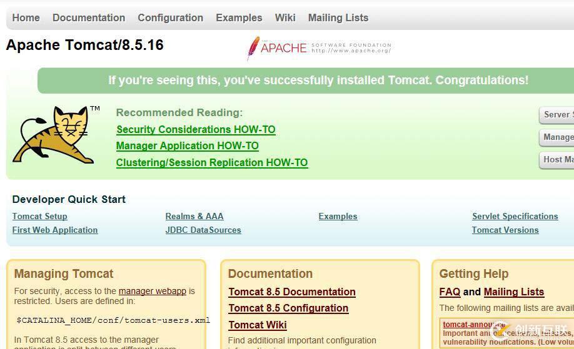Open the Tomcat Setup quick start link
This screenshot has height=349, width=574.
click(40, 217)
